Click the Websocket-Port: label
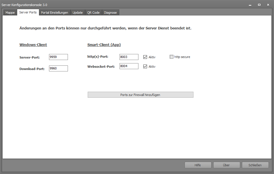The image size is (274, 174). (101, 67)
